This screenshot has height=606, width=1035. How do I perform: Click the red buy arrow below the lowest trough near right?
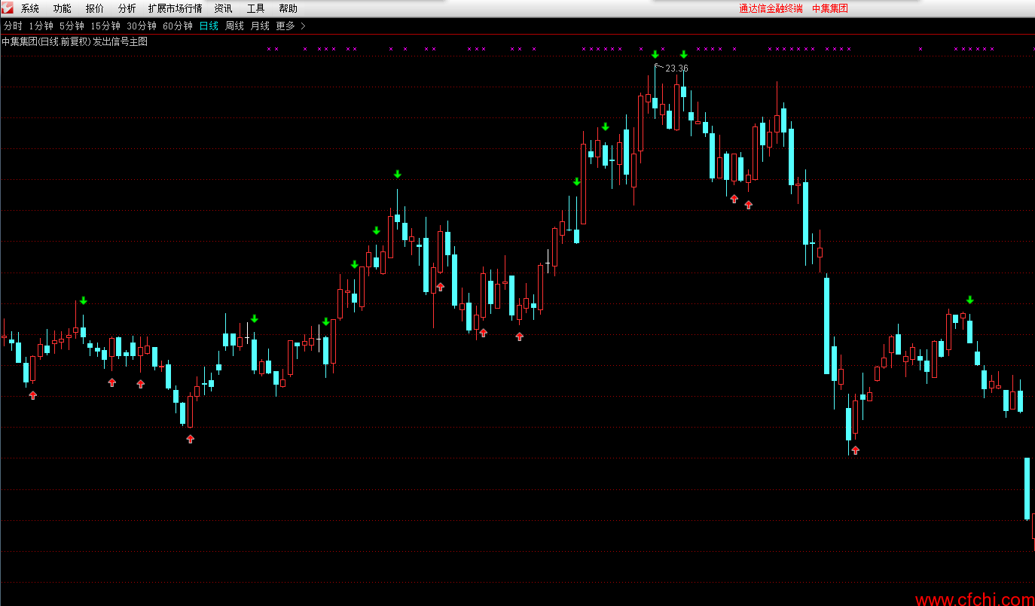pos(855,450)
